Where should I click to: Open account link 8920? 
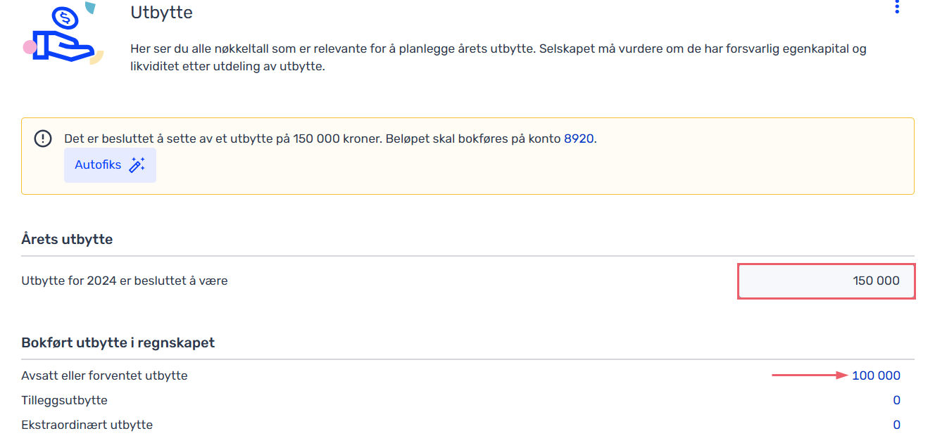click(579, 139)
